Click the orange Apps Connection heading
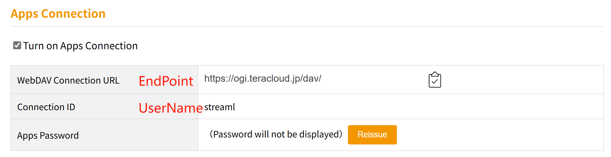 58,14
